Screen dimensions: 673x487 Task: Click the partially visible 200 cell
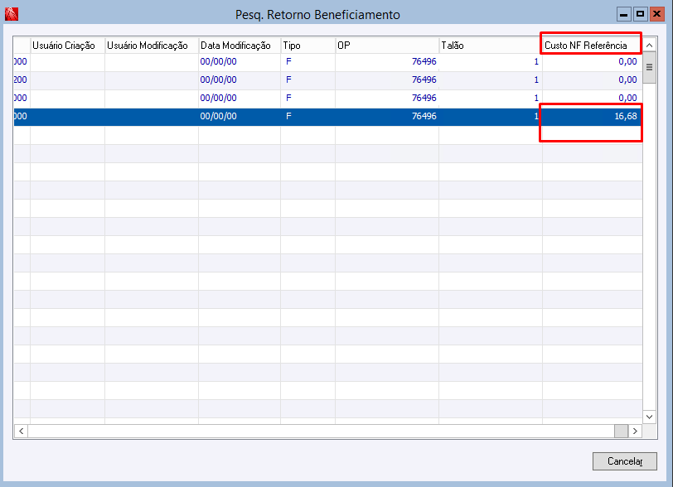pyautogui.click(x=21, y=80)
